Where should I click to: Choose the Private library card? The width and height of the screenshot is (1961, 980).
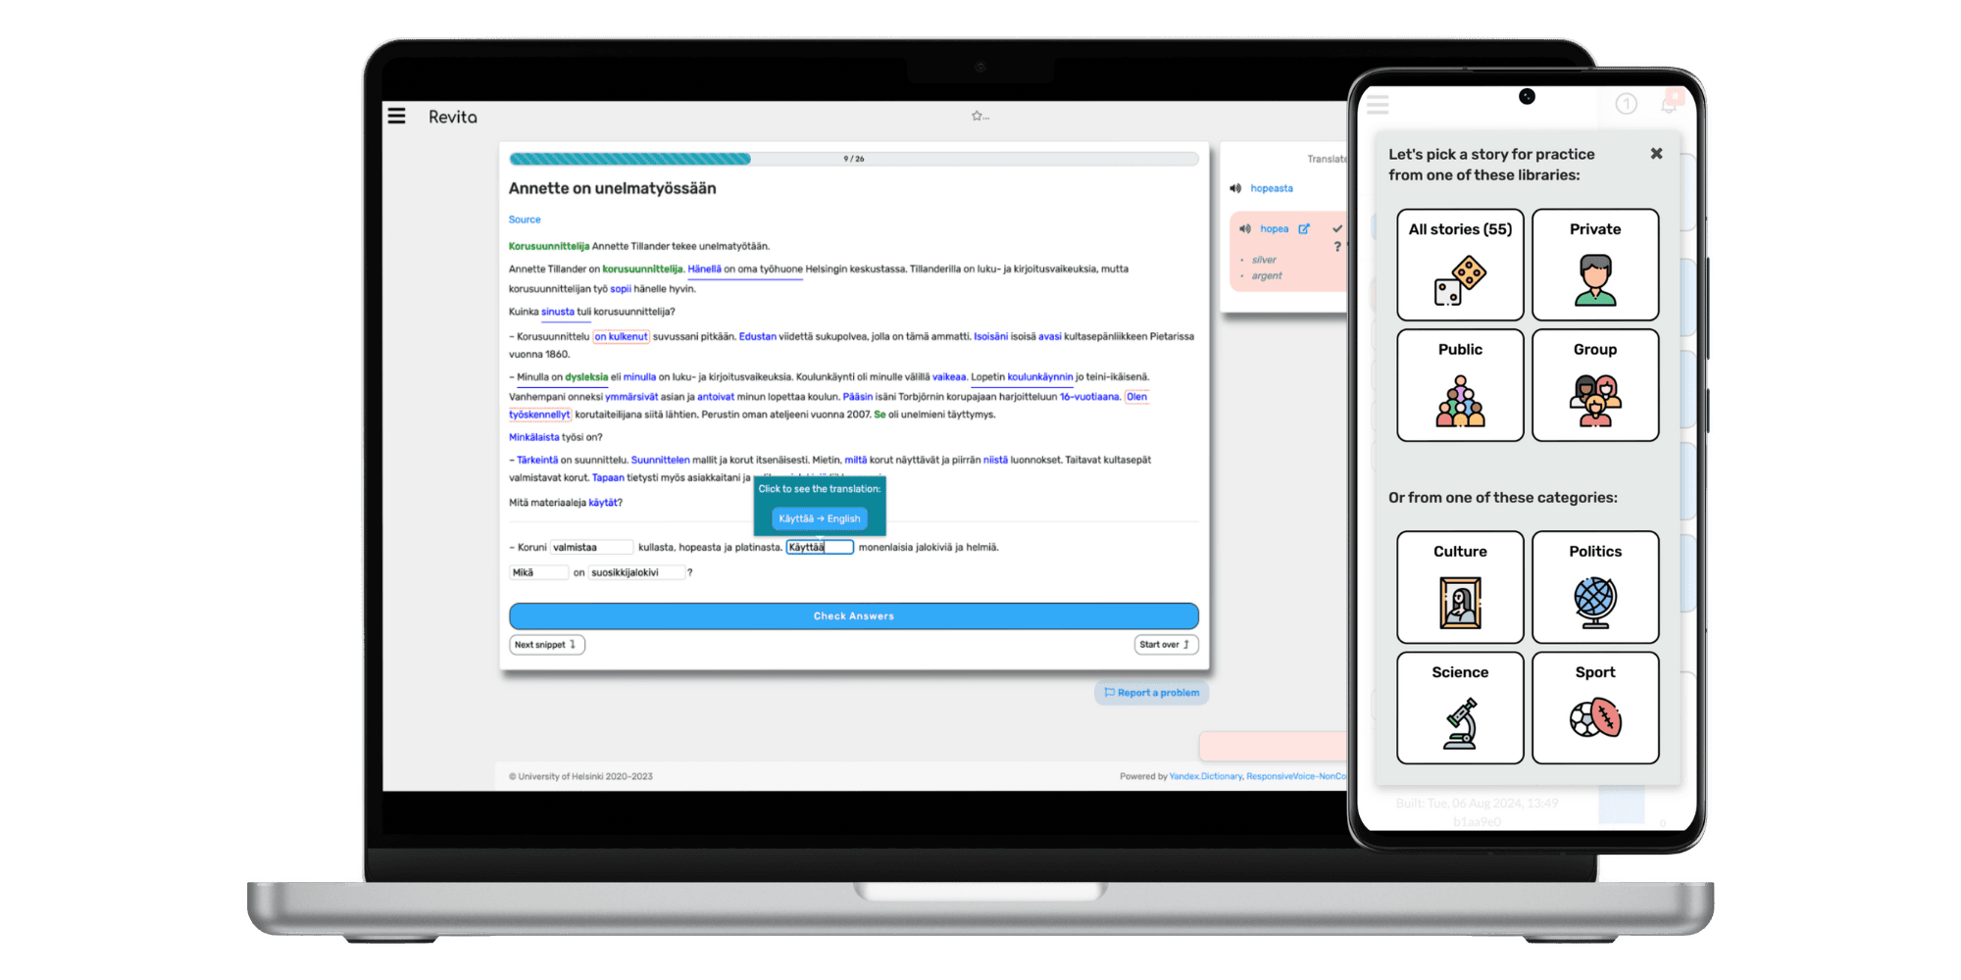(1595, 265)
